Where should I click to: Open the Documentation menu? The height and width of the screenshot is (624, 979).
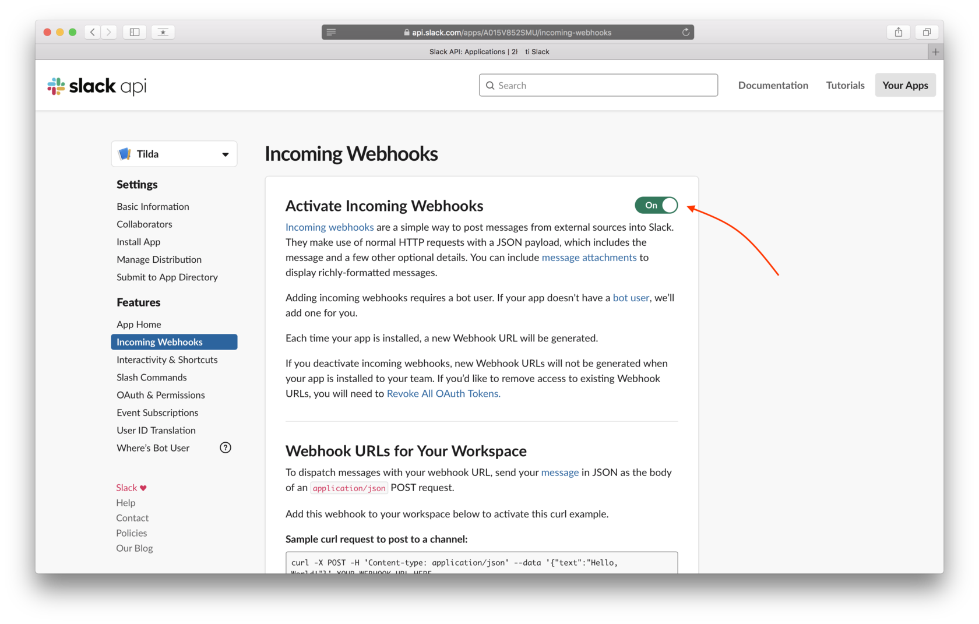773,85
